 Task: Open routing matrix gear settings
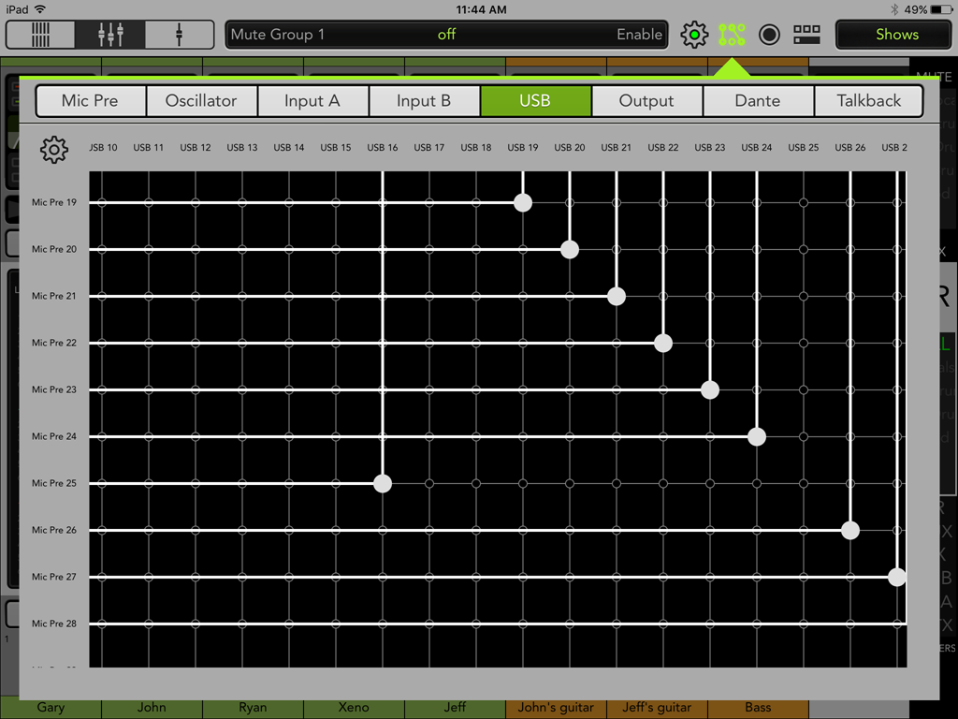click(x=54, y=149)
